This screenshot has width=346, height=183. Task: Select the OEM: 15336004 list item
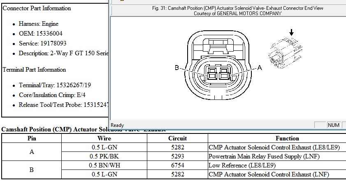tap(40, 34)
